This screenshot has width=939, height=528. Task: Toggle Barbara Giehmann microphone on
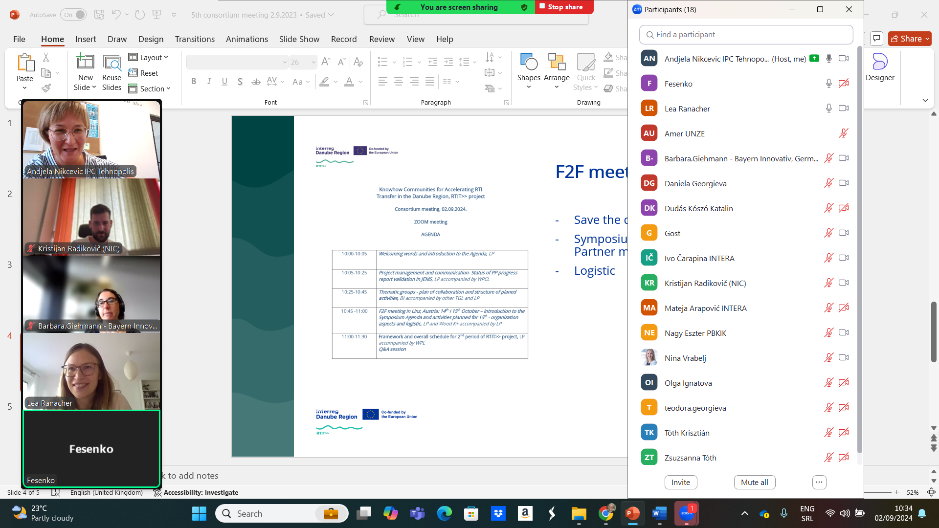(828, 158)
